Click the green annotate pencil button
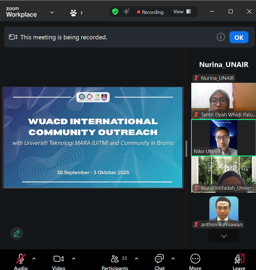256x270 pixels. coord(17,233)
